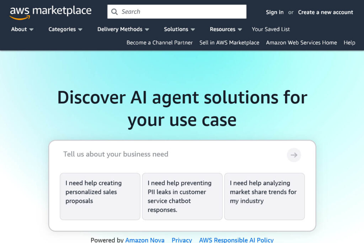Open Your Saved List
This screenshot has width=364, height=243.
point(271,30)
